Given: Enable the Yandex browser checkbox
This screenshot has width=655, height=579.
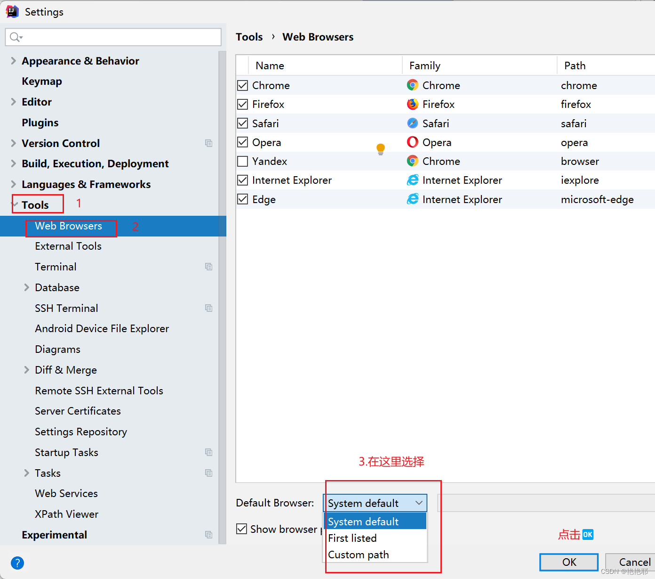Looking at the screenshot, I should point(242,161).
